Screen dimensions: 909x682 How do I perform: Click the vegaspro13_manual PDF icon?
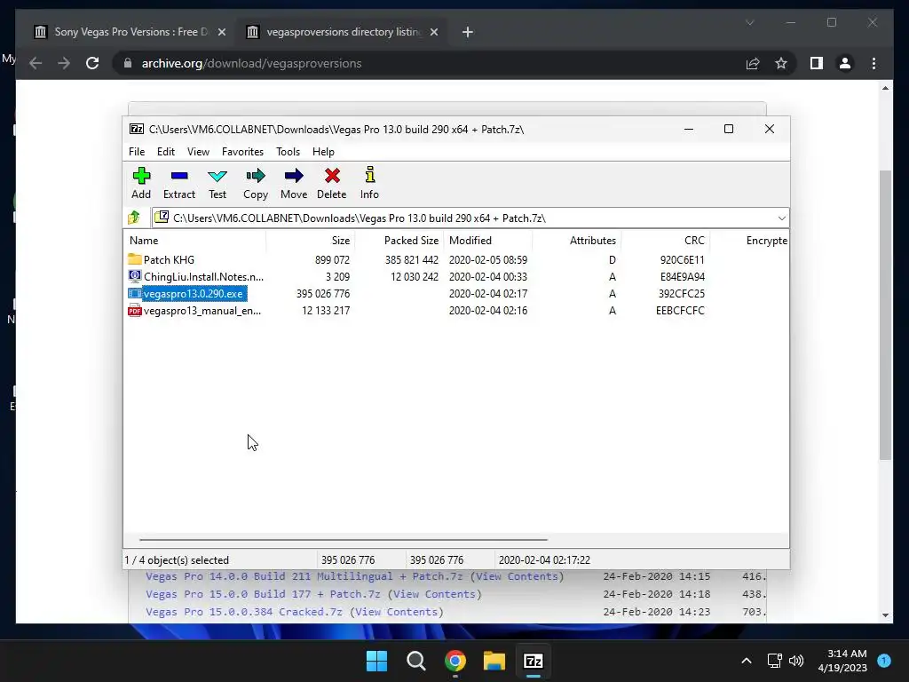[x=135, y=310]
